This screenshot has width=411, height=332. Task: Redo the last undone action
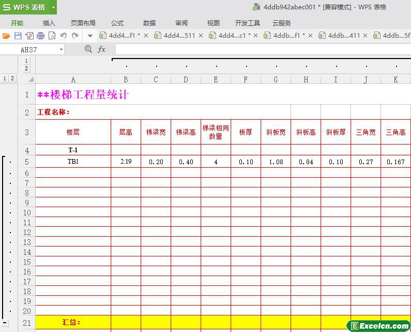[75, 36]
